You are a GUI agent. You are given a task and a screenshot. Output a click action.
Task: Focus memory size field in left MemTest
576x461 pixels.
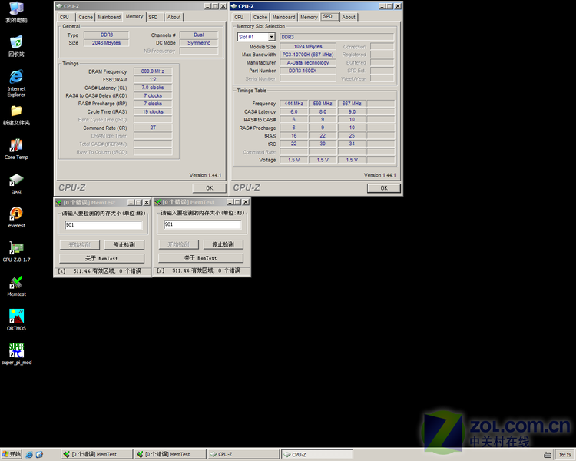pyautogui.click(x=103, y=225)
